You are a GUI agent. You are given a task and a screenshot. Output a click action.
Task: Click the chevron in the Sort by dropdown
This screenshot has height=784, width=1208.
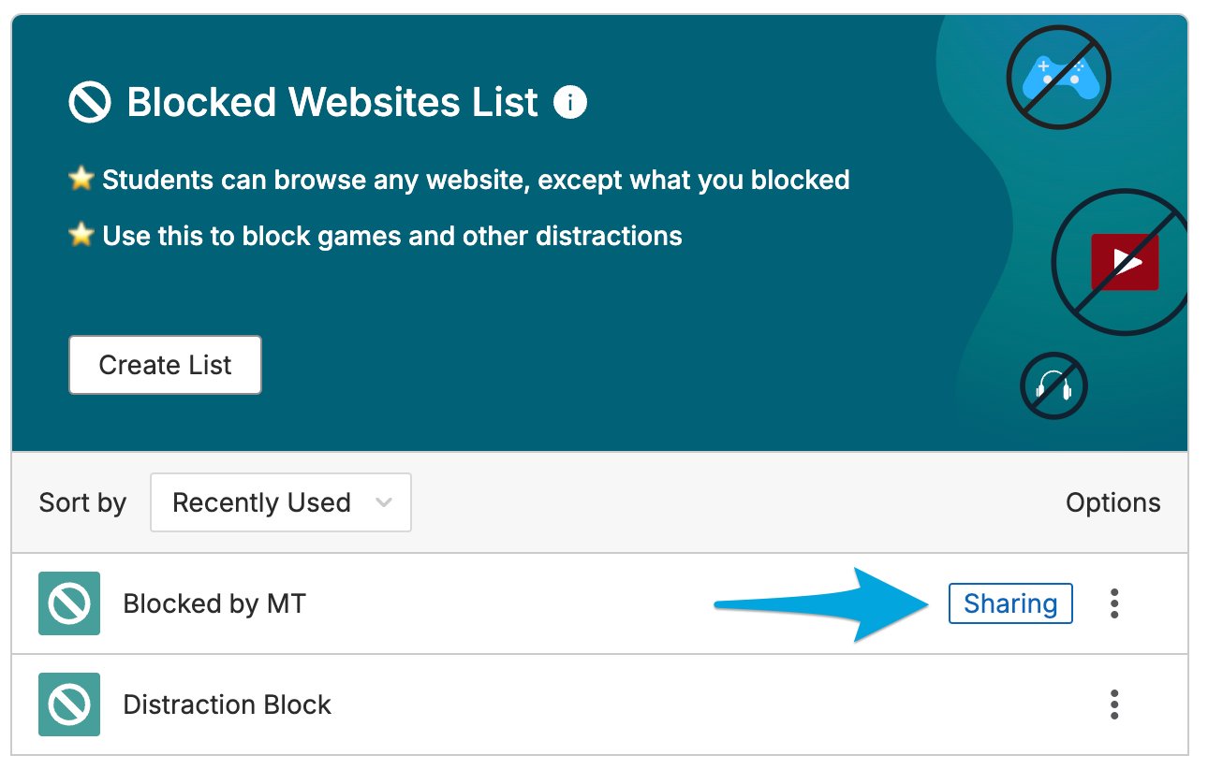383,502
